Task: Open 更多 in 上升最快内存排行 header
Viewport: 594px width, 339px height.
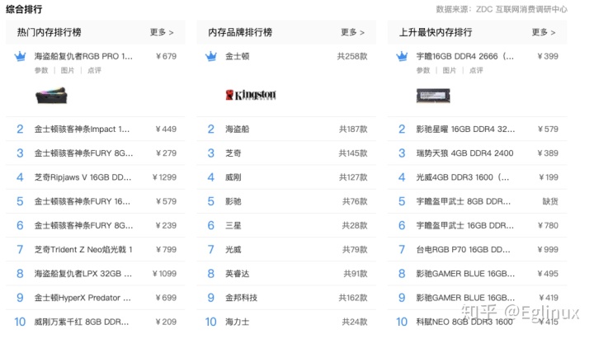Action: tap(544, 32)
